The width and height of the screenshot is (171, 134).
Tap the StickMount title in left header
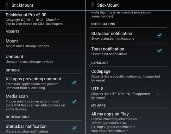22,5
